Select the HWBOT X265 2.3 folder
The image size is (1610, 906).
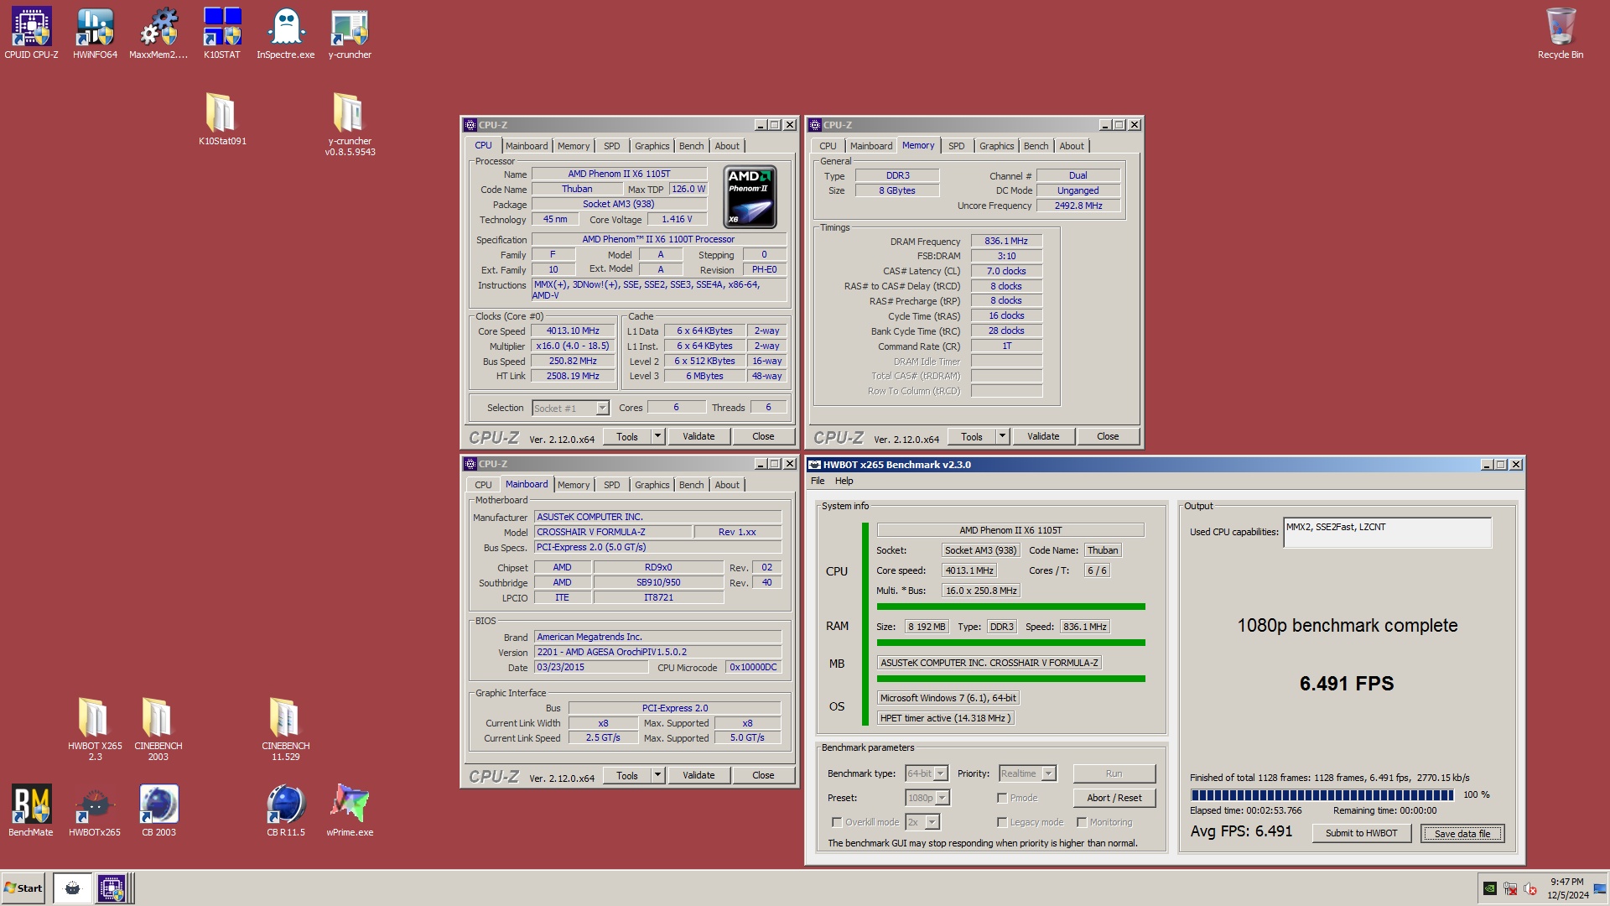pyautogui.click(x=95, y=728)
